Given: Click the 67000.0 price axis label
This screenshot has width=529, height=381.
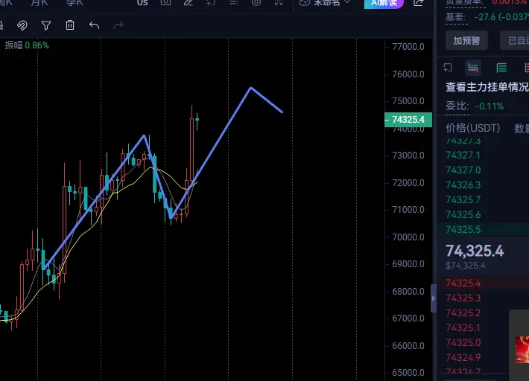Looking at the screenshot, I should click(408, 318).
